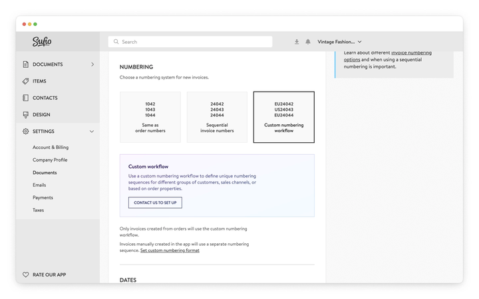Click the heart icon beside Rate Our App
This screenshot has width=479, height=299.
point(26,274)
